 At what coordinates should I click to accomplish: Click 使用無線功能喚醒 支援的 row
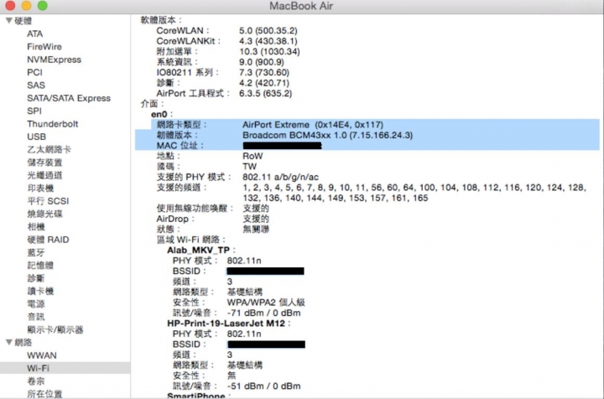pos(212,209)
